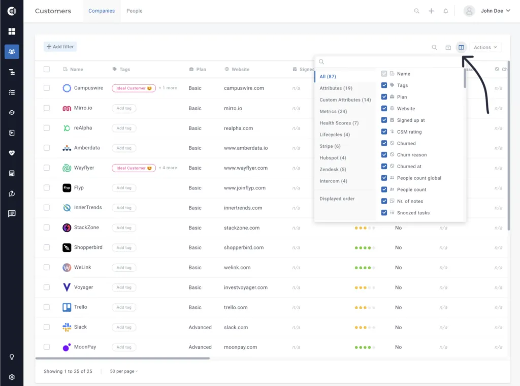Uncheck the Plan column checkbox
The height and width of the screenshot is (386, 520).
pos(384,97)
